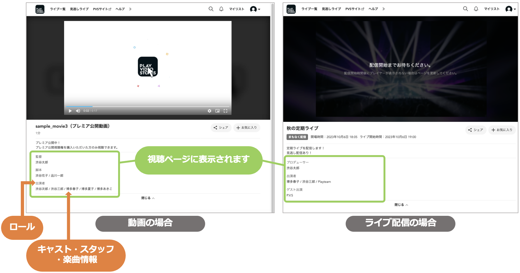Click the PLAY VIDEO STORES logo in left window
This screenshot has height=273, width=520.
pyautogui.click(x=40, y=9)
